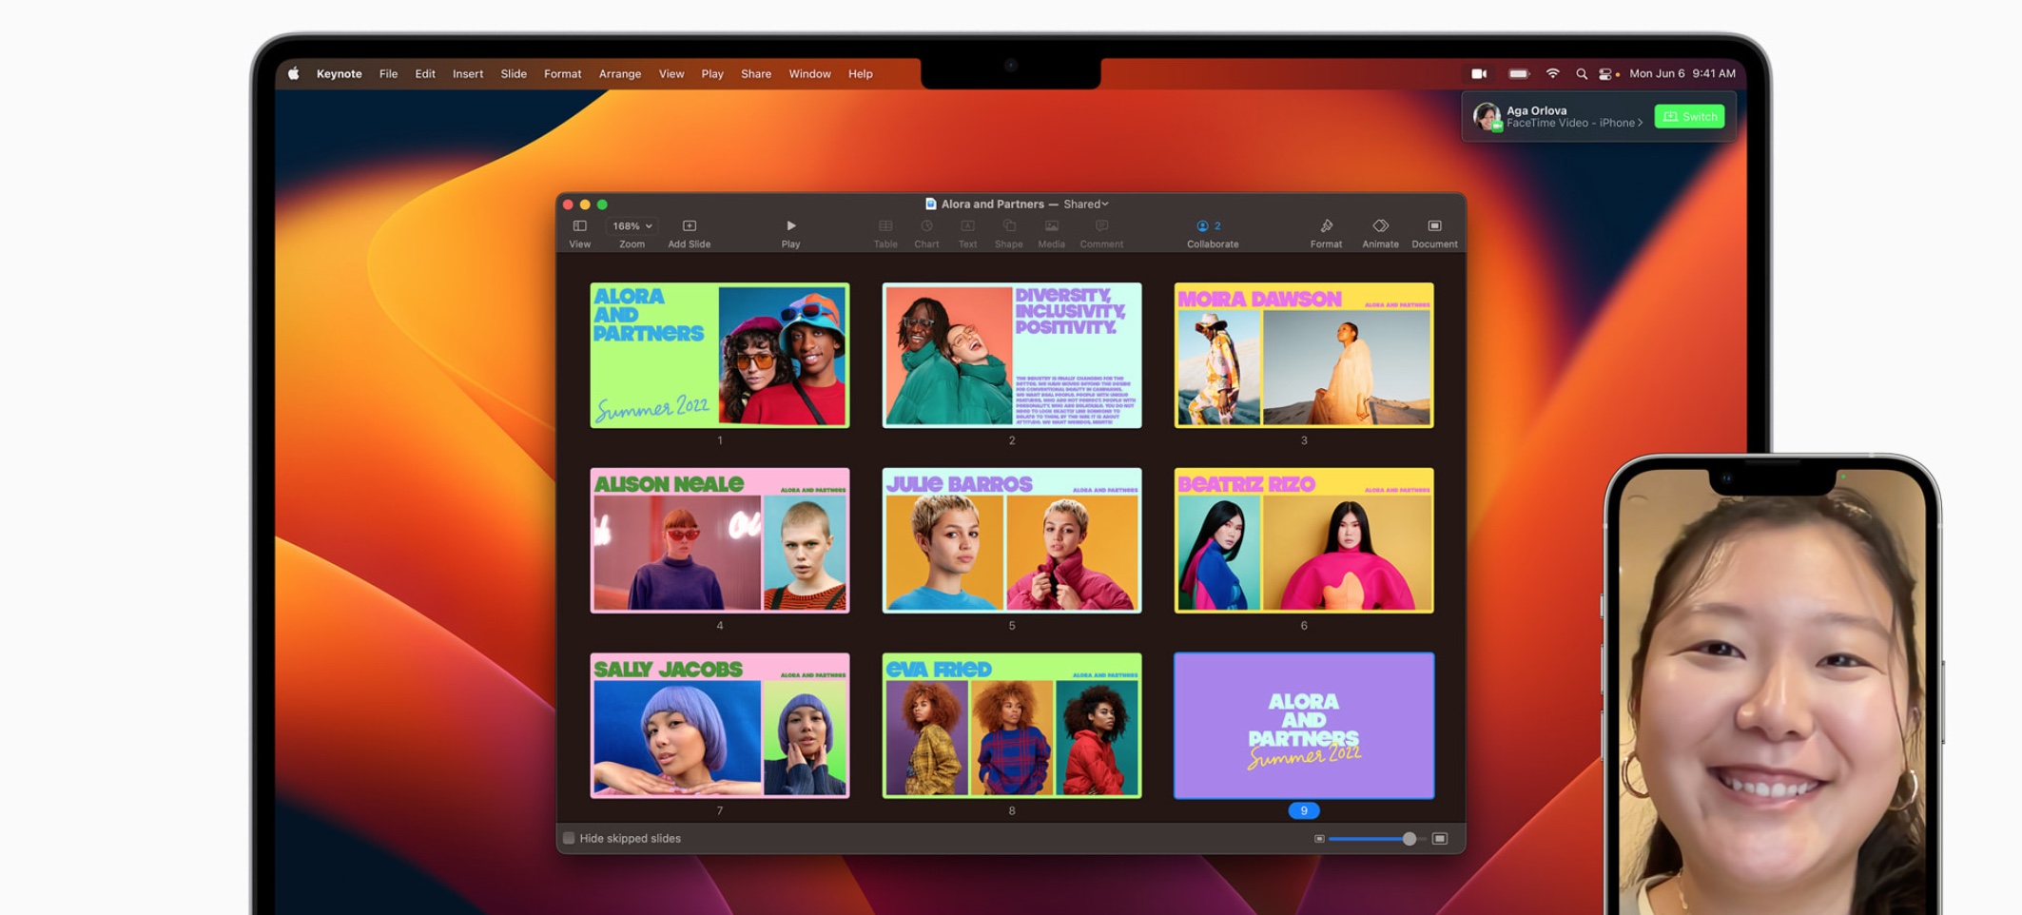
Task: Expand the Shared title dropdown
Action: (x=1086, y=204)
